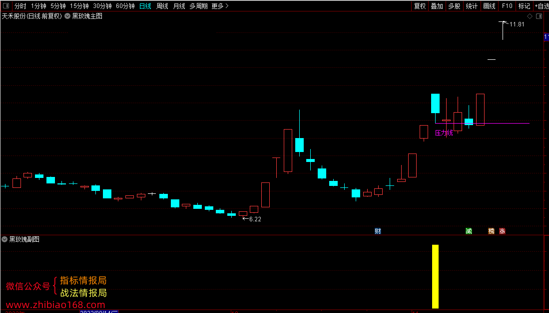
Task: Click the magenta 压力线 label
Action: [444, 133]
